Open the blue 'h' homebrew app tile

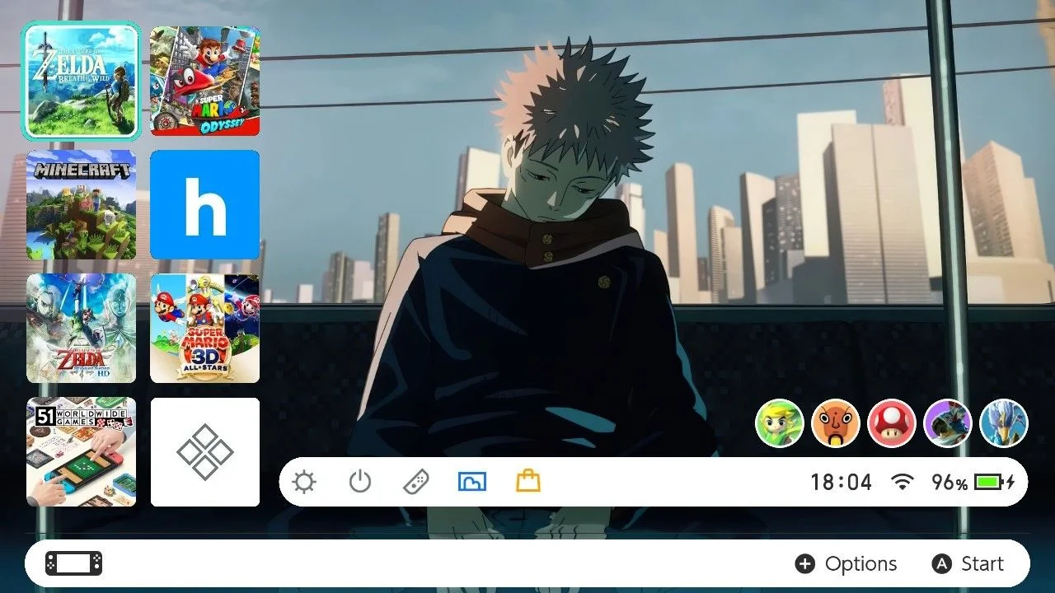click(x=204, y=204)
